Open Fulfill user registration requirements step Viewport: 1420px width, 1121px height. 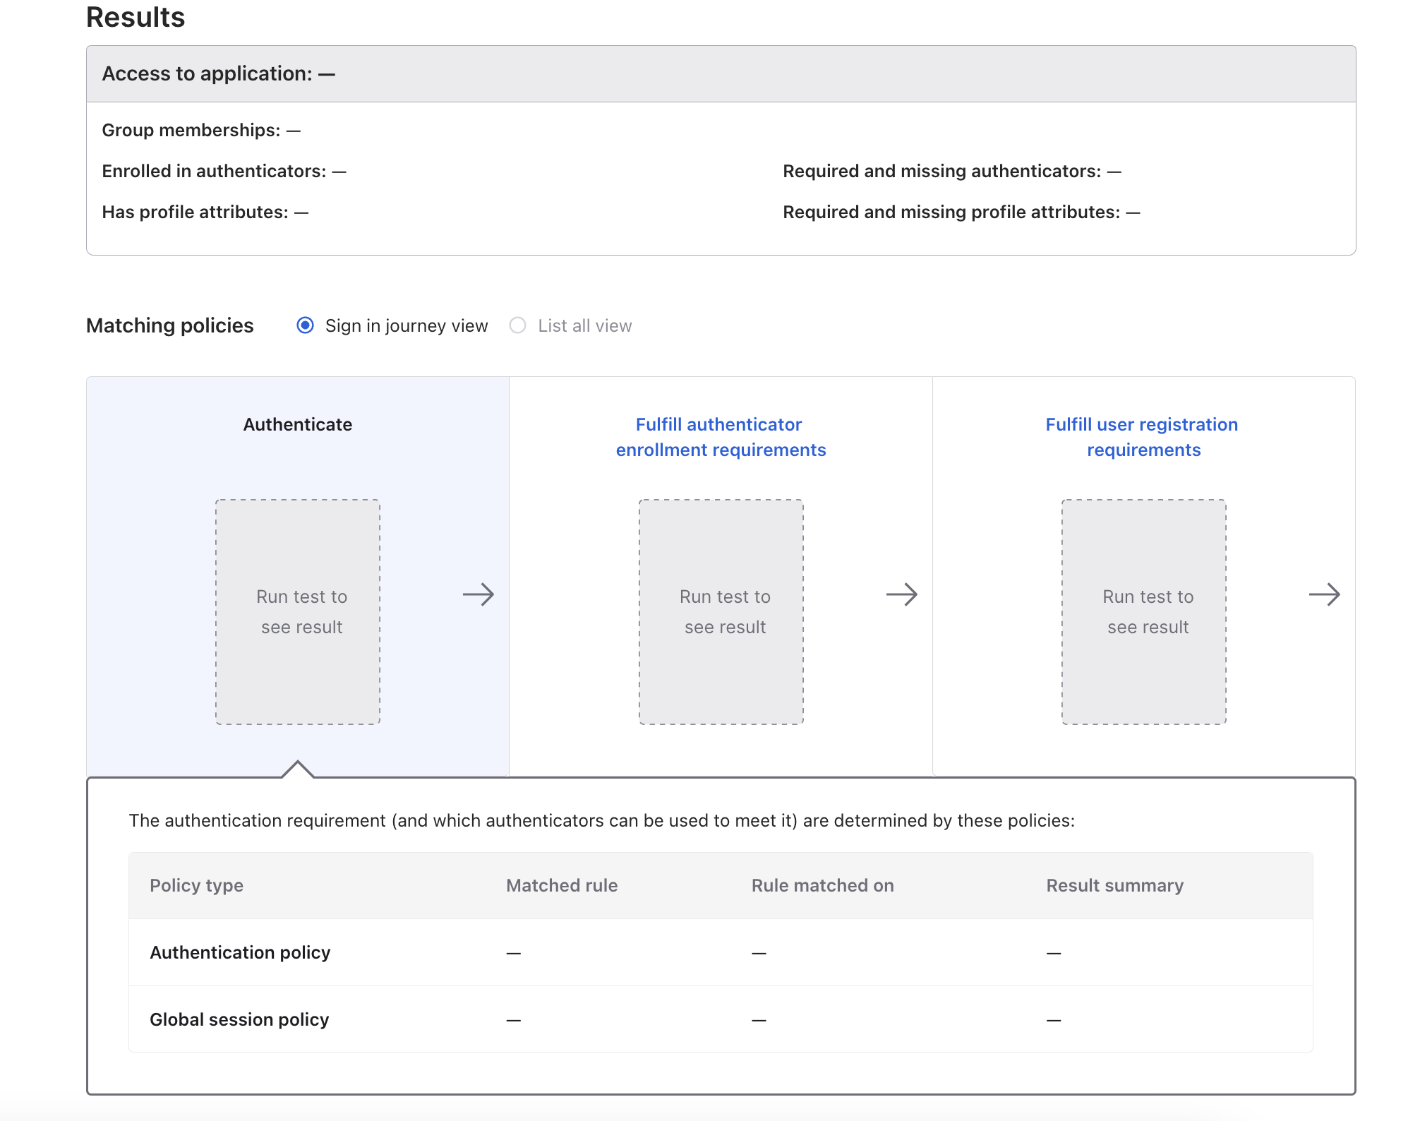1143,437
